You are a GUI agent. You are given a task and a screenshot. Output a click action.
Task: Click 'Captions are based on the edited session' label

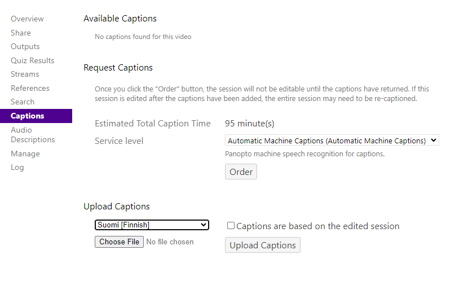[x=317, y=226]
